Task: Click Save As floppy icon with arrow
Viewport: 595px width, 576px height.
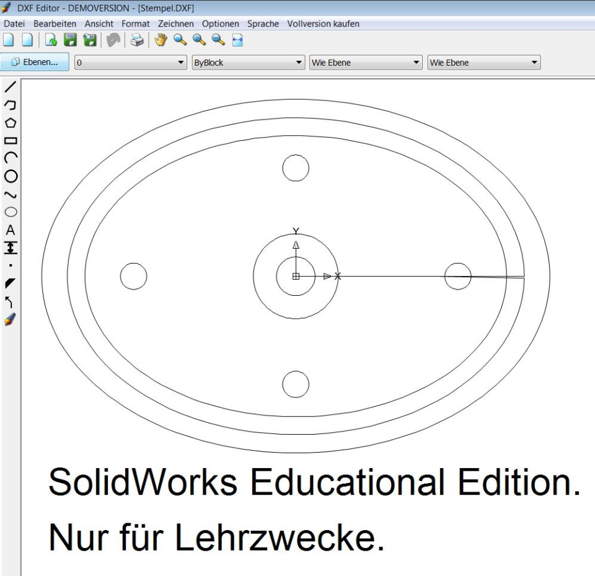Action: [x=90, y=40]
